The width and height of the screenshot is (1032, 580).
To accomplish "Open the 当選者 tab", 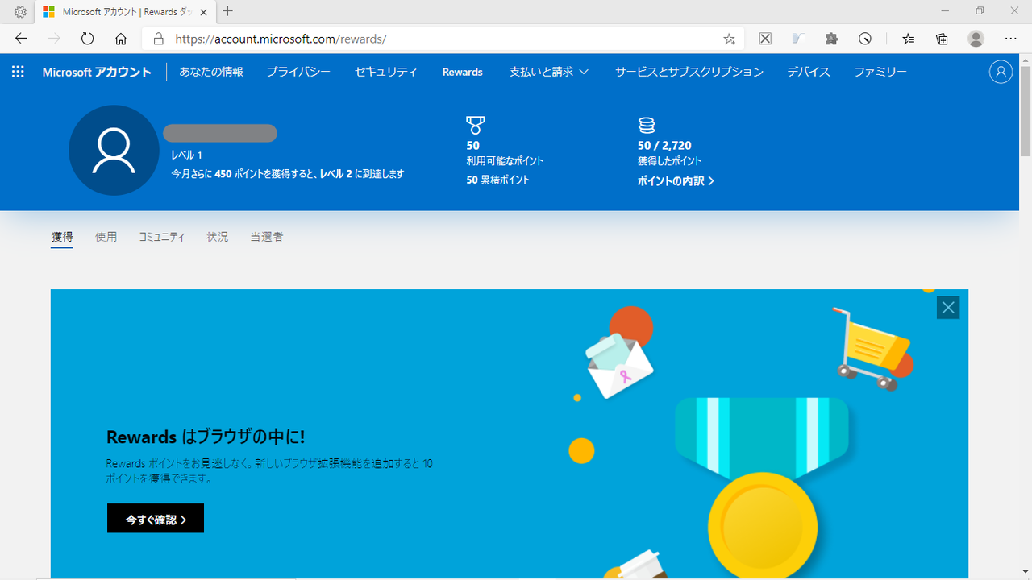I will click(x=267, y=237).
